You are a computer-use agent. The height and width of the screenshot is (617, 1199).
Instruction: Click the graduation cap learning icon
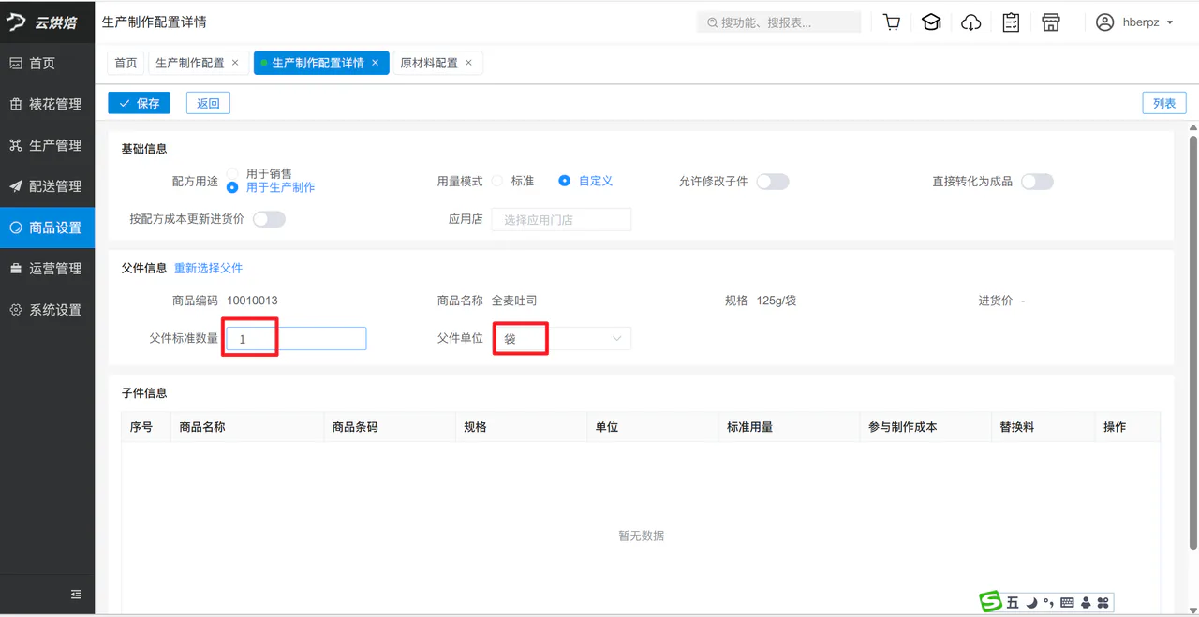(931, 22)
